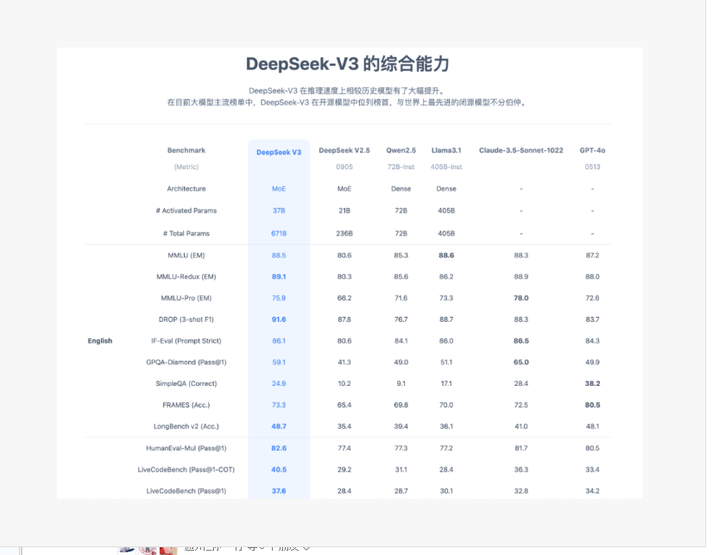Click the SimpleQA (Correct) row label
The image size is (719, 555).
pos(186,383)
